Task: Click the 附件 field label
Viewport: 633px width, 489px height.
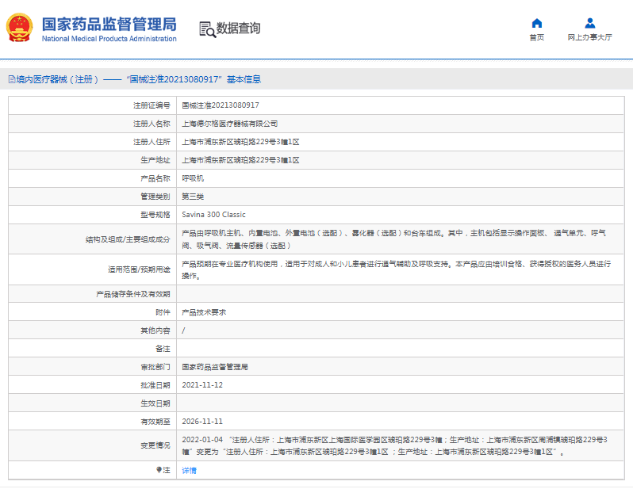Action: pyautogui.click(x=163, y=312)
